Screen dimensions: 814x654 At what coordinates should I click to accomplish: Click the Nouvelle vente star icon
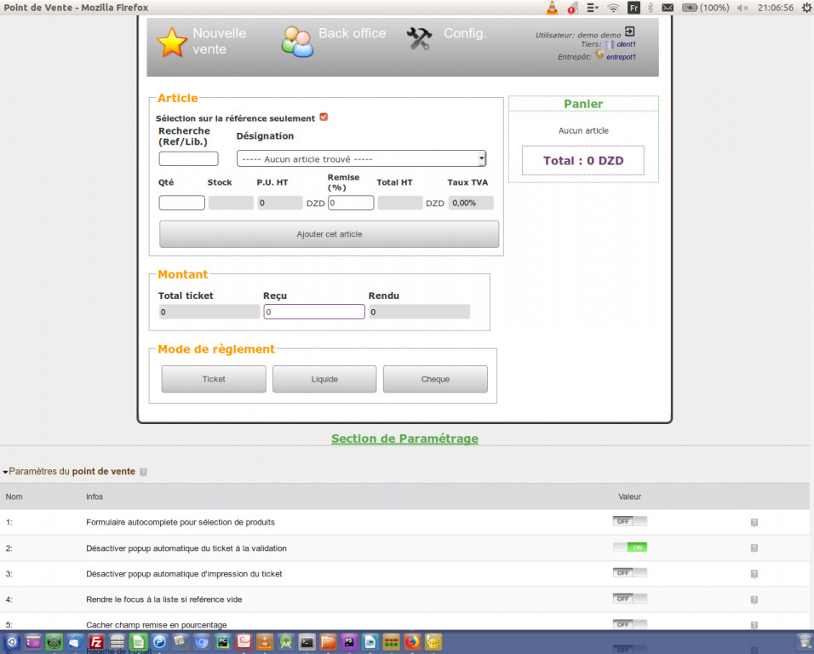coord(172,42)
